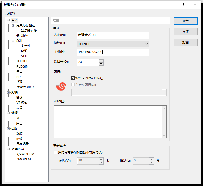Viewport: 203px width, 186px height.
Task: Toggle the default protocol icon checkbox
Action: [x=73, y=78]
